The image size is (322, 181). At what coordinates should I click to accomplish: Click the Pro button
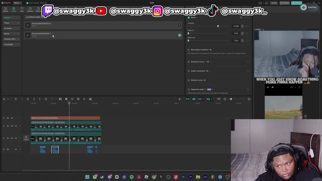[x=274, y=3]
